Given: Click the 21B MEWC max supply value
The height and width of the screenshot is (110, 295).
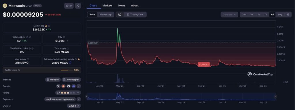Looking at the screenshot, I should tap(22, 62).
